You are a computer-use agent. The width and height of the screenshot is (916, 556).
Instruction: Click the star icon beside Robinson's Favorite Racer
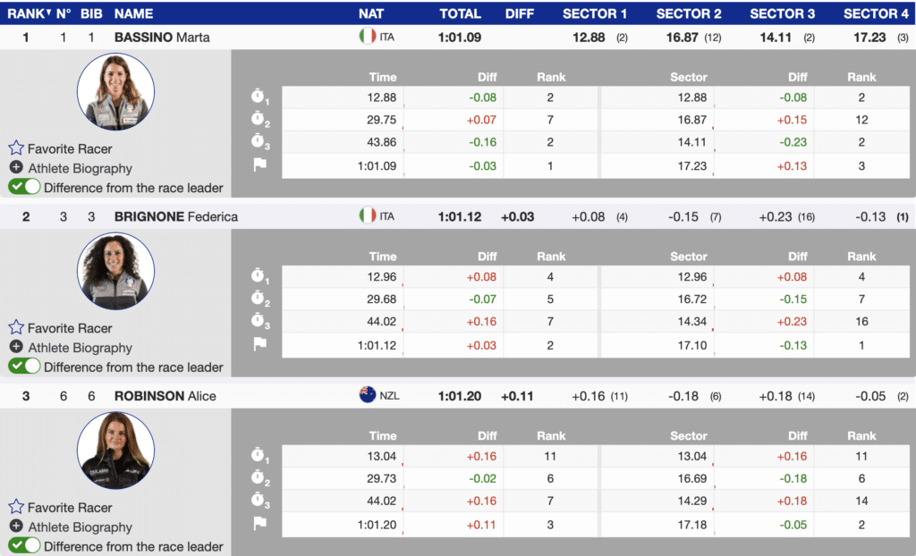click(x=16, y=507)
